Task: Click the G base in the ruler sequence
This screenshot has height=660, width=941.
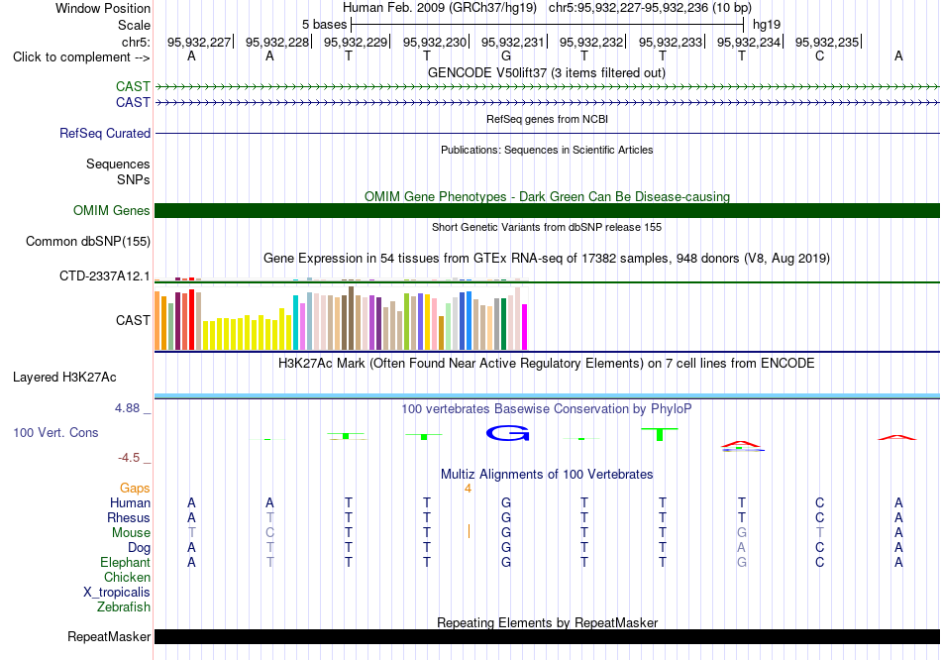Action: [x=506, y=56]
